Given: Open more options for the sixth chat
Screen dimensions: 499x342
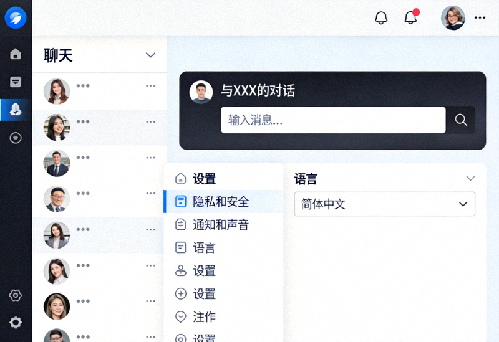Looking at the screenshot, I should tap(150, 265).
